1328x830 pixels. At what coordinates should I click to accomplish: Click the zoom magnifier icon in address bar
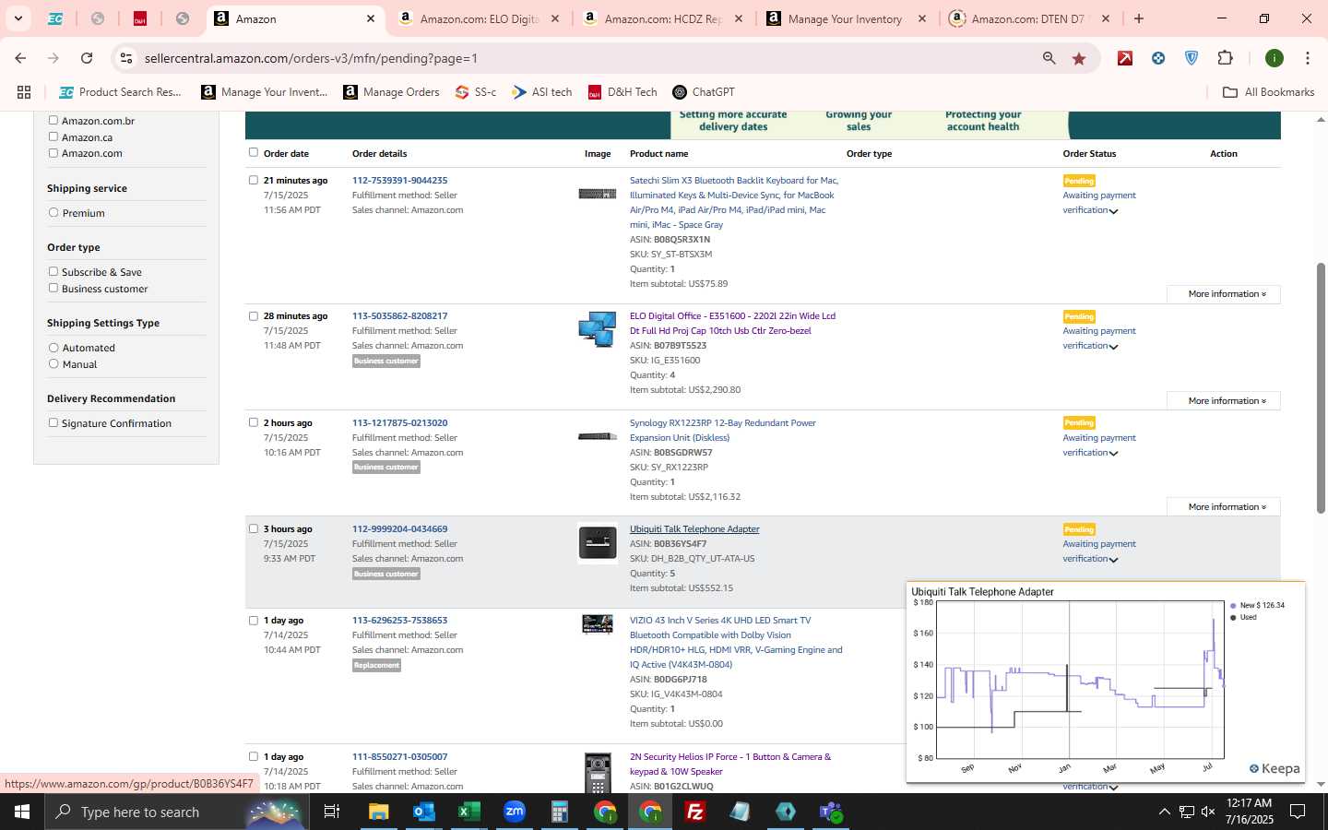(x=1049, y=58)
